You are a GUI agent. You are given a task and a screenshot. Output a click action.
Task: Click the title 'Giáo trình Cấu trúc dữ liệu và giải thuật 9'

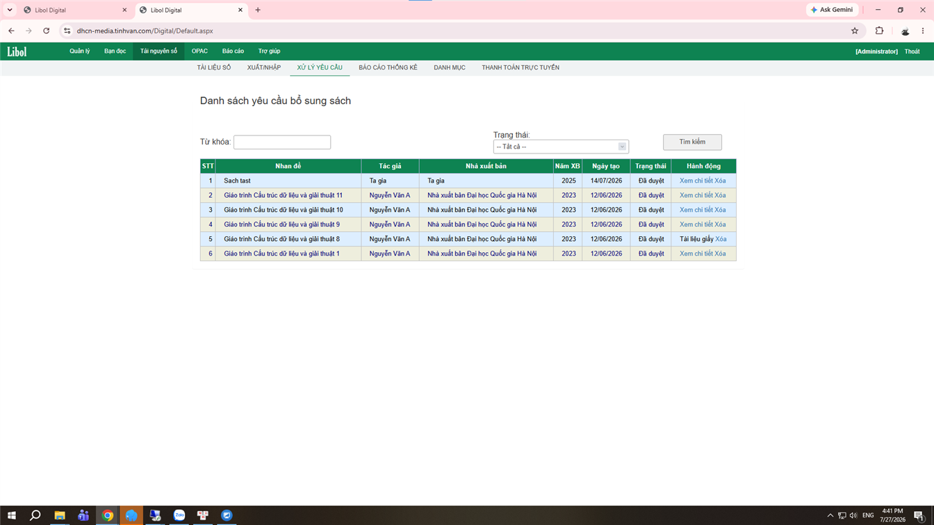pyautogui.click(x=281, y=224)
